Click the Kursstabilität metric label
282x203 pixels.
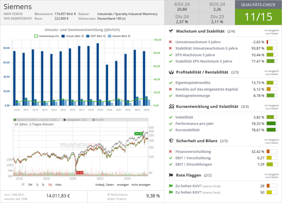(188, 130)
